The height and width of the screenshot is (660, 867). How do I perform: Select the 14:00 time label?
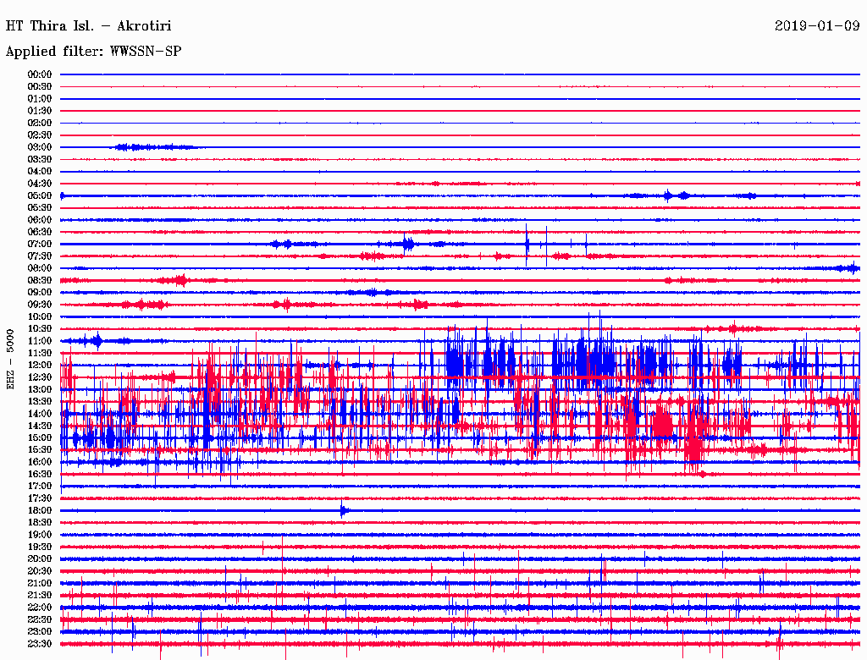[39, 414]
